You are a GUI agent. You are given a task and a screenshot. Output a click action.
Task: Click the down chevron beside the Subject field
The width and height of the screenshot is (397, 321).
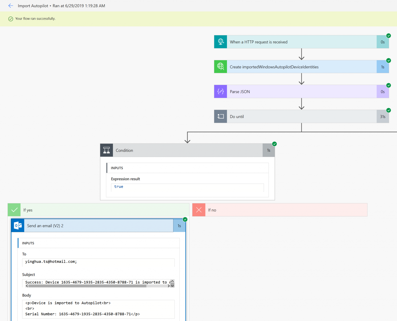click(172, 285)
